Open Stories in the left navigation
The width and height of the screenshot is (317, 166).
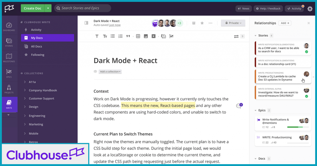coord(9,42)
